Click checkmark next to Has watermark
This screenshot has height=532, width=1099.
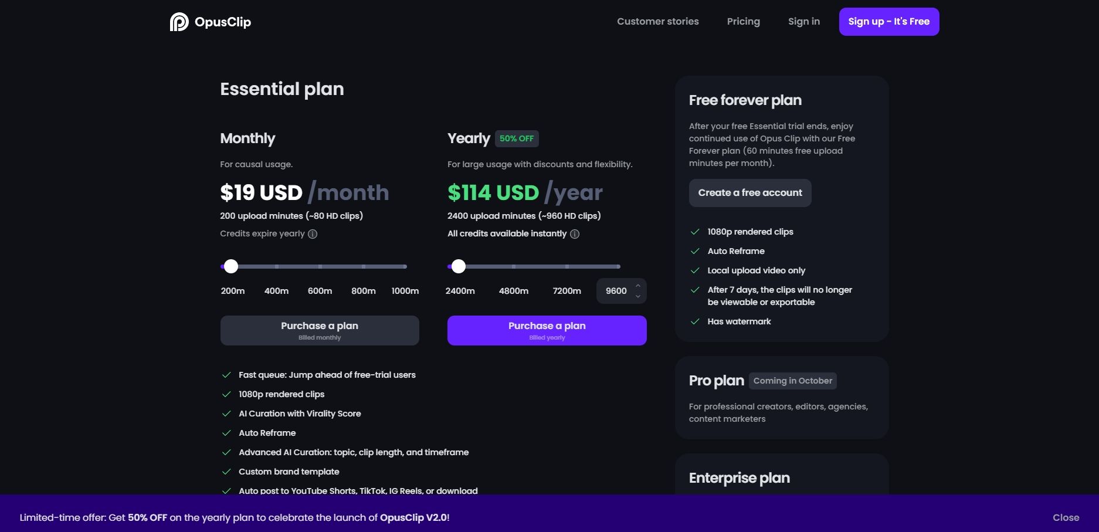click(695, 321)
